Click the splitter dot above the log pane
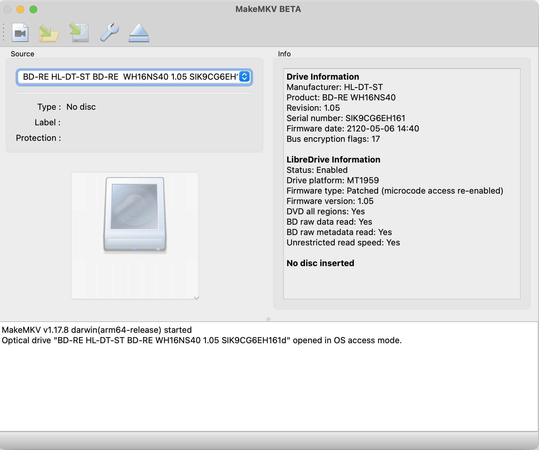 268,319
